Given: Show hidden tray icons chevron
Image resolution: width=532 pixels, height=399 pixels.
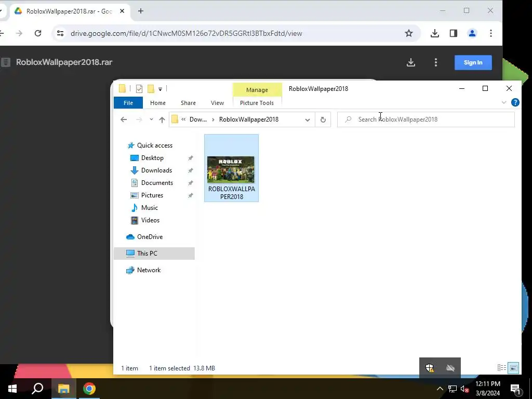Looking at the screenshot, I should [440, 389].
